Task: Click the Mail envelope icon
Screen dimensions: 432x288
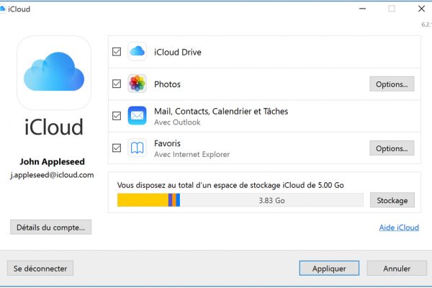Action: [x=138, y=116]
